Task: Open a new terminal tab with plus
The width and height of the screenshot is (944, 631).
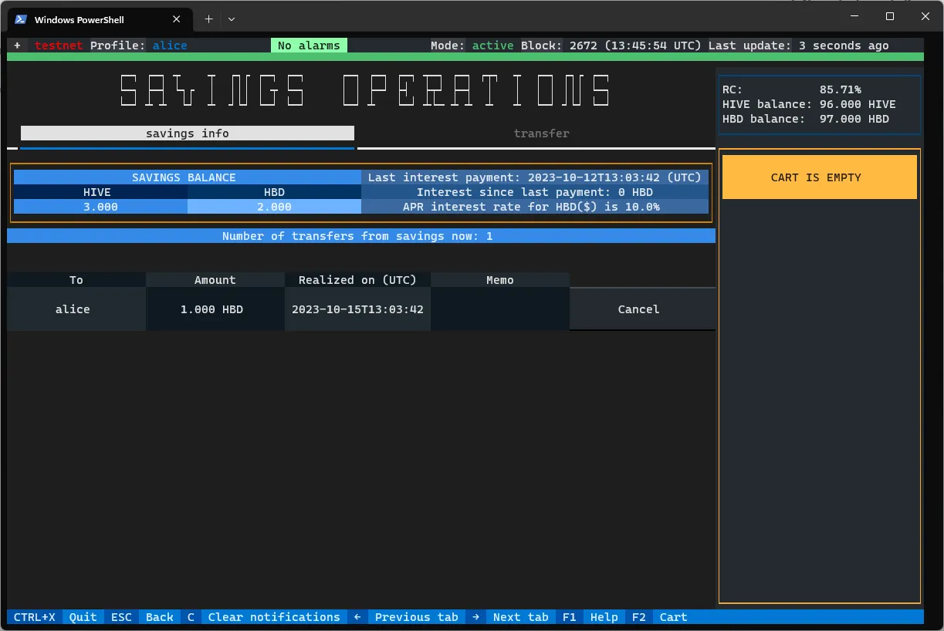Action: click(x=208, y=19)
